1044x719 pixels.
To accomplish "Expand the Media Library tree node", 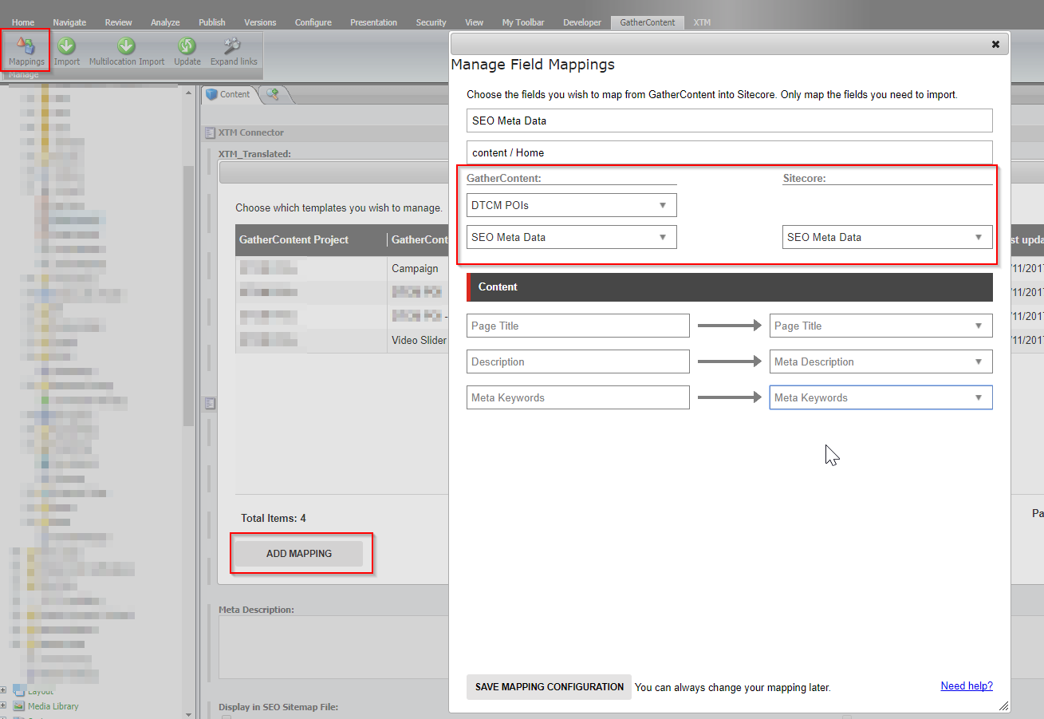I will coord(3,706).
